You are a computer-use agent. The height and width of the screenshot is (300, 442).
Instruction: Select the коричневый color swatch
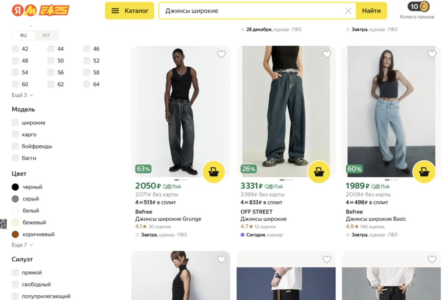(x=16, y=234)
